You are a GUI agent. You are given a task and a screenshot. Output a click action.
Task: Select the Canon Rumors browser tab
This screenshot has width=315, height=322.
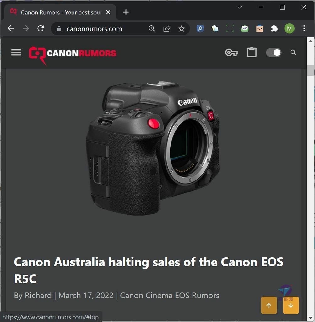pos(59,12)
